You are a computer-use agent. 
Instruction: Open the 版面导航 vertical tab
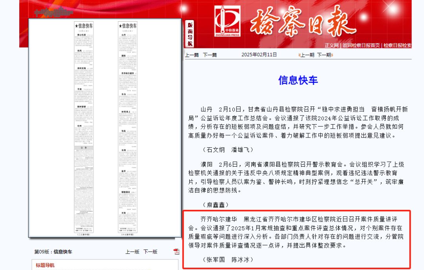[190, 34]
